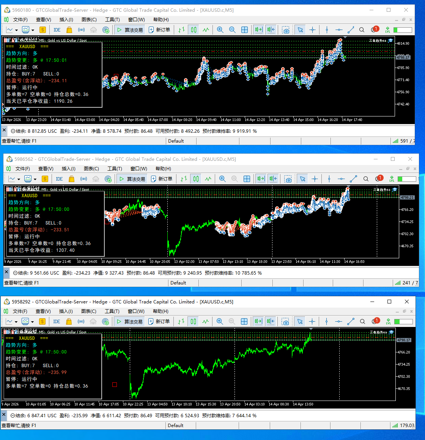
Task: Click connection signal bars in 5986562 status bar
Action: pyautogui.click(x=398, y=283)
